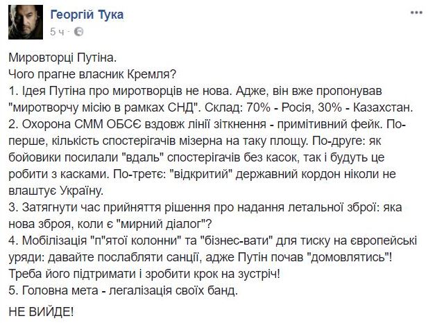This screenshot has width=428, height=323.
Task: Click point 3 starting with 'Затягнути час'
Action: point(205,216)
